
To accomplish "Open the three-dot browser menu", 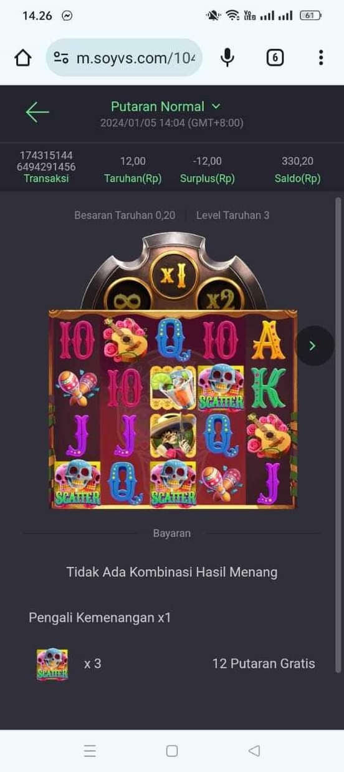I will pos(320,58).
